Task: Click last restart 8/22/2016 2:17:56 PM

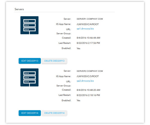Action: pos(88,43)
